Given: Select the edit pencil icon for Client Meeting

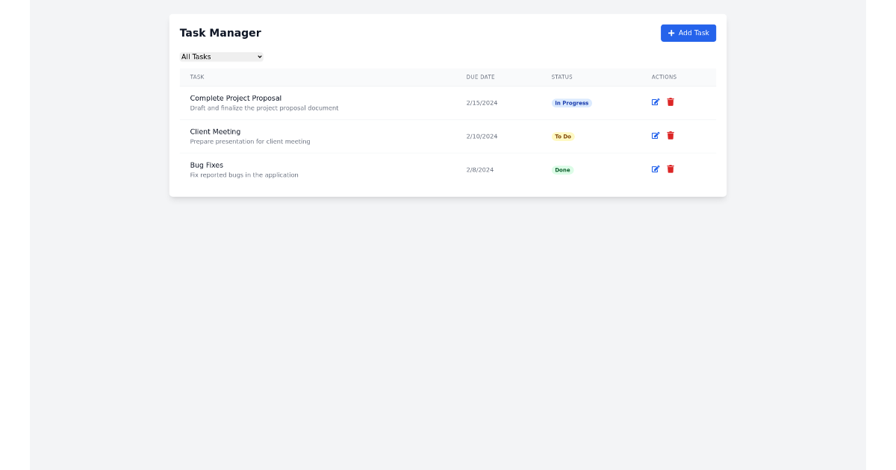Looking at the screenshot, I should [656, 136].
